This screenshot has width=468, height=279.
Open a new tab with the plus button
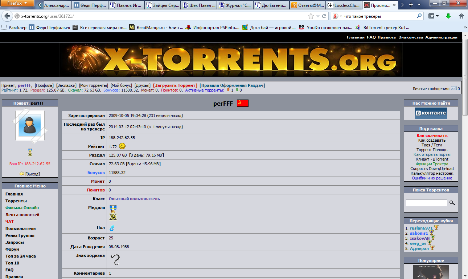pos(411,5)
